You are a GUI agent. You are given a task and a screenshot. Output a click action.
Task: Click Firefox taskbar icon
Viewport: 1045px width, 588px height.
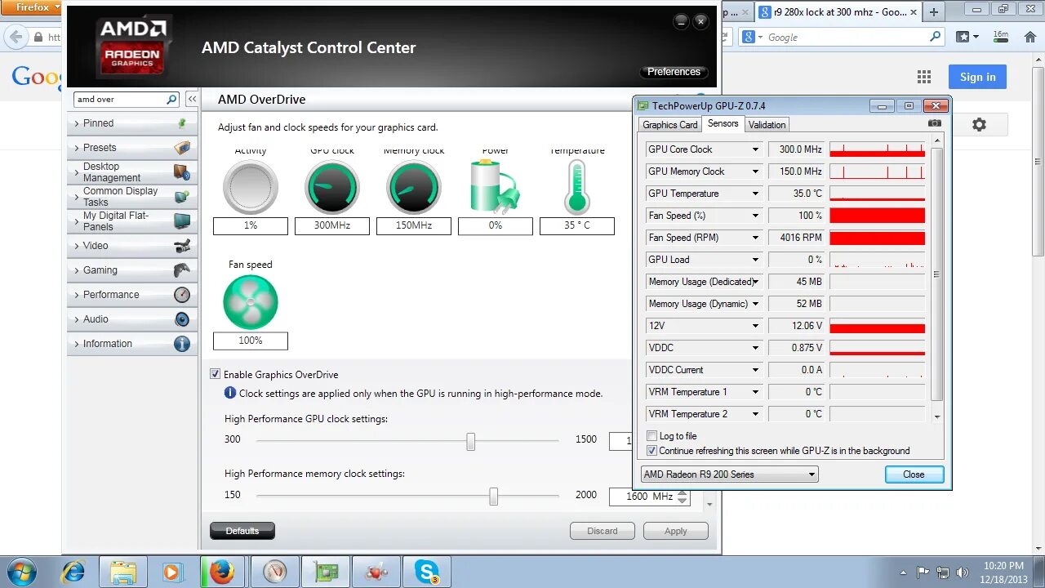point(221,572)
